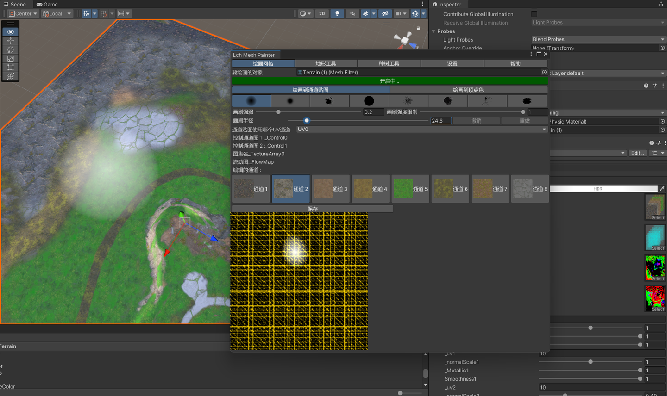Image resolution: width=667 pixels, height=396 pixels.
Task: Open the UV0 channel dropdown
Action: 422,129
